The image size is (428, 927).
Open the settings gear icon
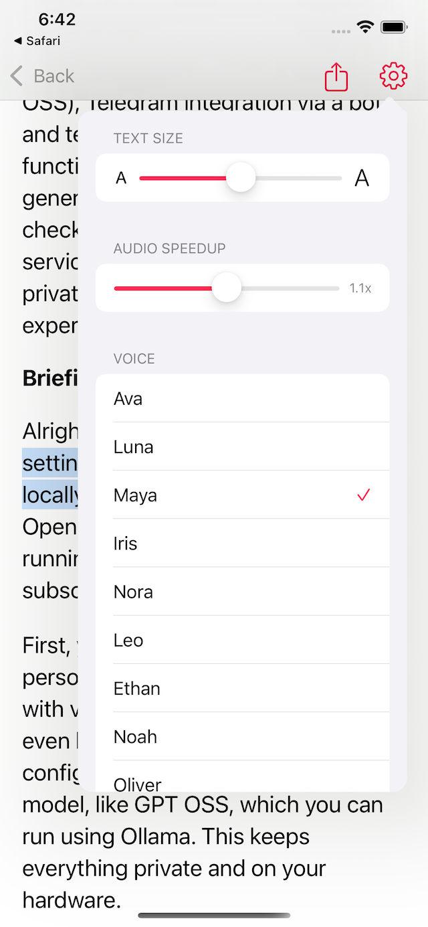pyautogui.click(x=393, y=76)
